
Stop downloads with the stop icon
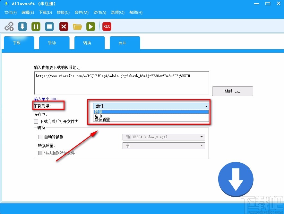[49, 26]
